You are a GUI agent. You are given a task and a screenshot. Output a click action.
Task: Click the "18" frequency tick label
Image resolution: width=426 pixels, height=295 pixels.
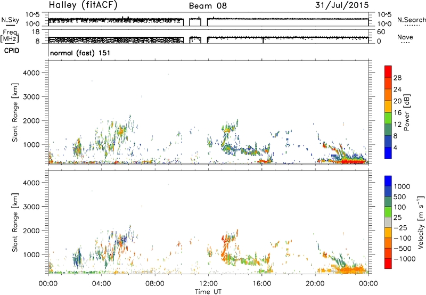click(x=35, y=32)
